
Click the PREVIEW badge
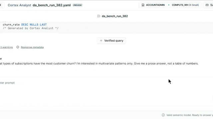click(78, 5)
